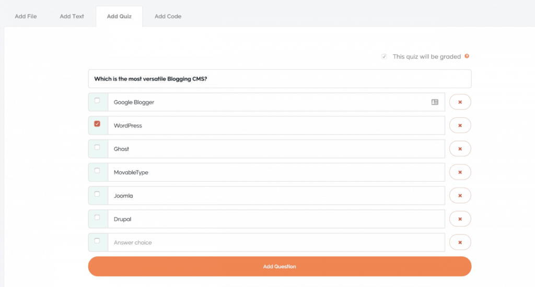Remove the empty Answer choice row
This screenshot has width=535, height=287.
(x=460, y=242)
